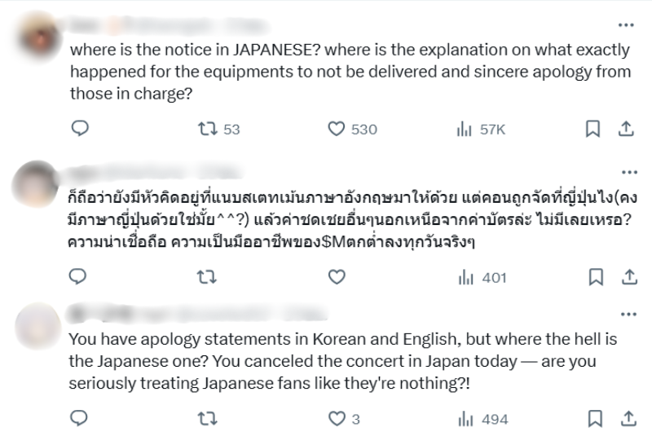Share the 'notice in JAPANESE' tweet
The height and width of the screenshot is (445, 652).
point(626,129)
